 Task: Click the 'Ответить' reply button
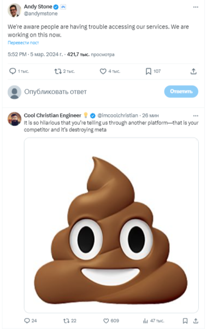pos(181,92)
